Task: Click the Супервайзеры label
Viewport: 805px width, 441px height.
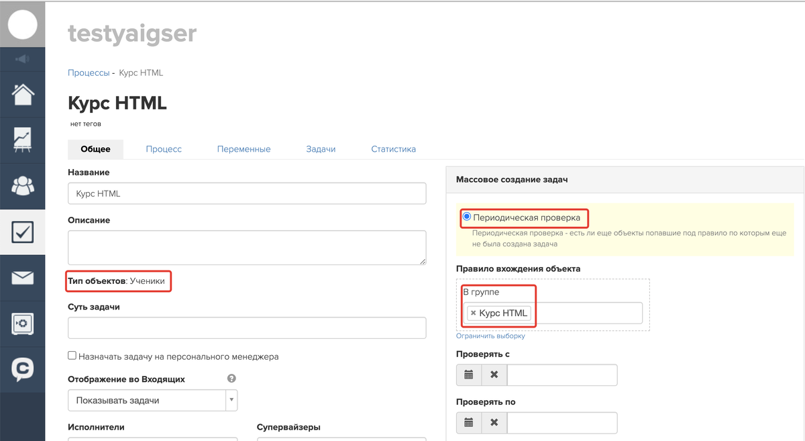Action: 288,427
